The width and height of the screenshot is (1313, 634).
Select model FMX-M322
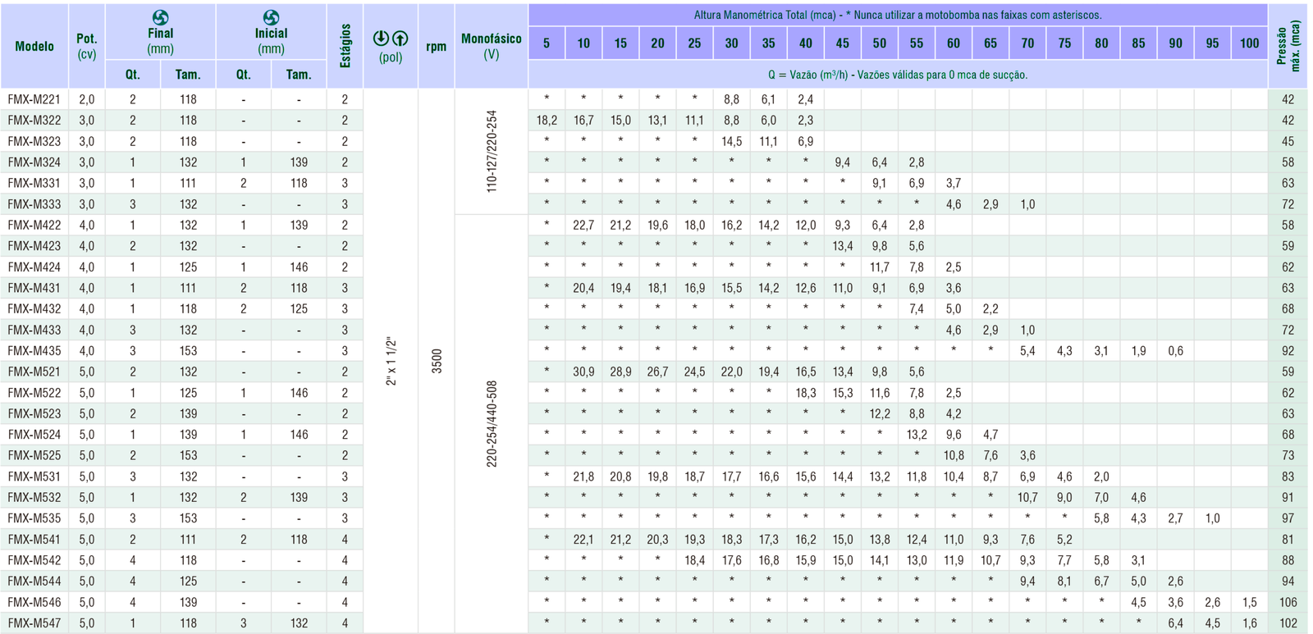pos(34,121)
